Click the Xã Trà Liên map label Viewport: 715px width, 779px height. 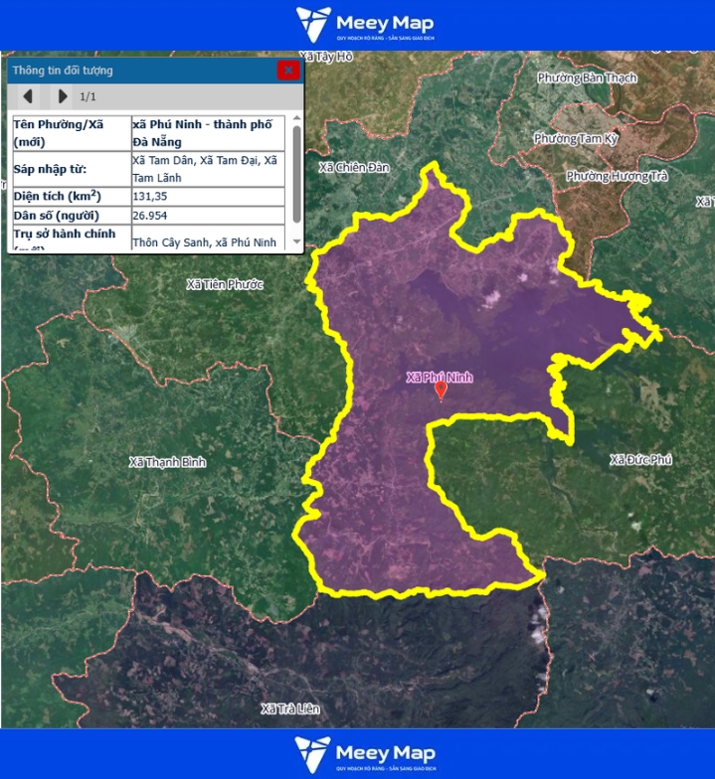coord(289,708)
